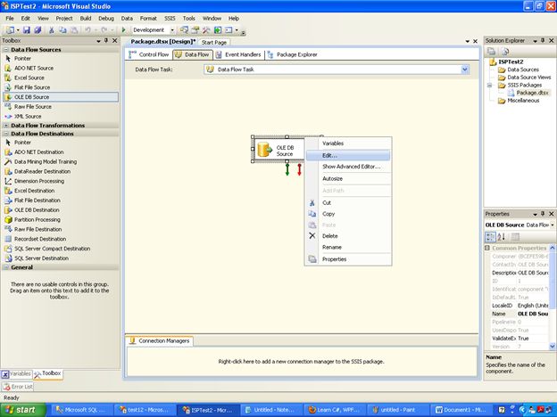Collapse the Data Flow Destinations group
The image size is (557, 417).
click(6, 134)
